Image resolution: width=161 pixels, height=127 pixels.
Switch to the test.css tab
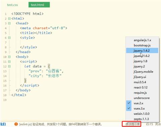pyautogui.click(x=12, y=5)
